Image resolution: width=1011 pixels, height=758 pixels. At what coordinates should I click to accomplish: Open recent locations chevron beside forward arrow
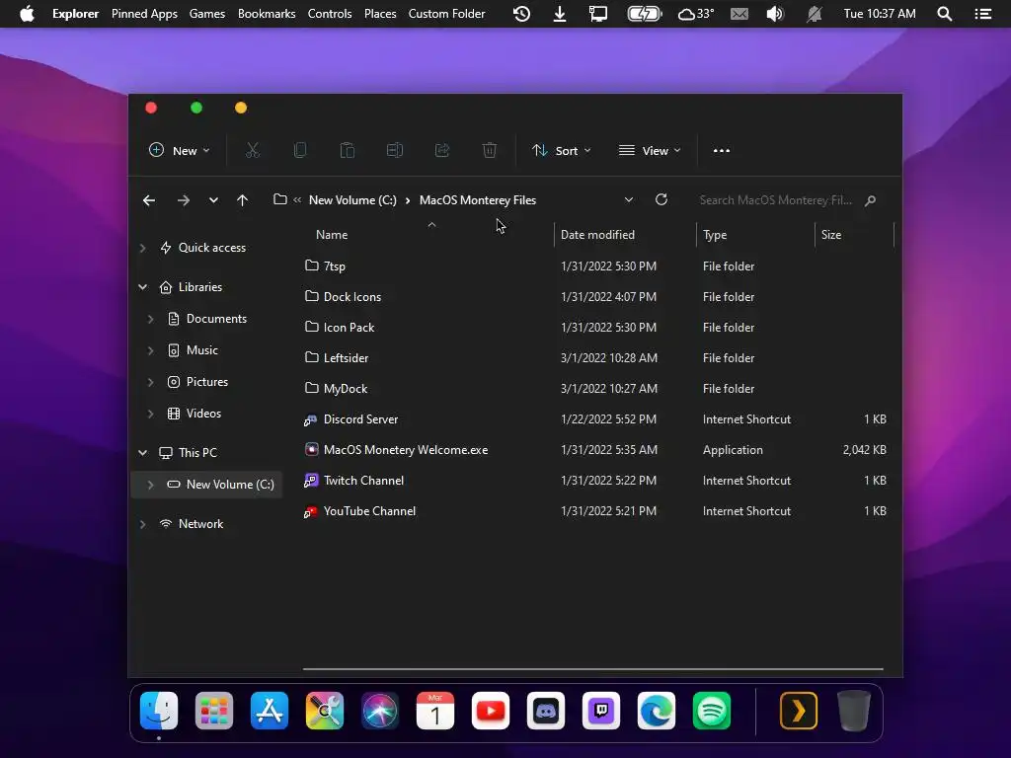tap(213, 200)
